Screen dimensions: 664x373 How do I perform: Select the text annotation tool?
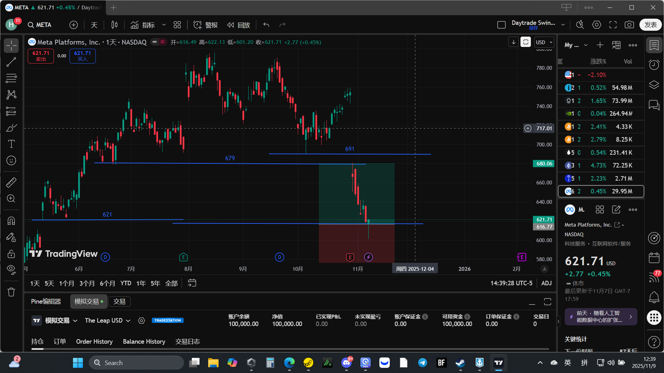[x=11, y=144]
